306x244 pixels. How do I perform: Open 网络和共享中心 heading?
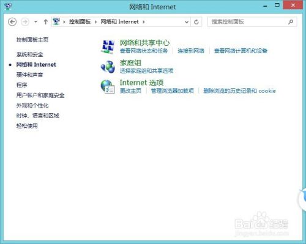point(144,43)
